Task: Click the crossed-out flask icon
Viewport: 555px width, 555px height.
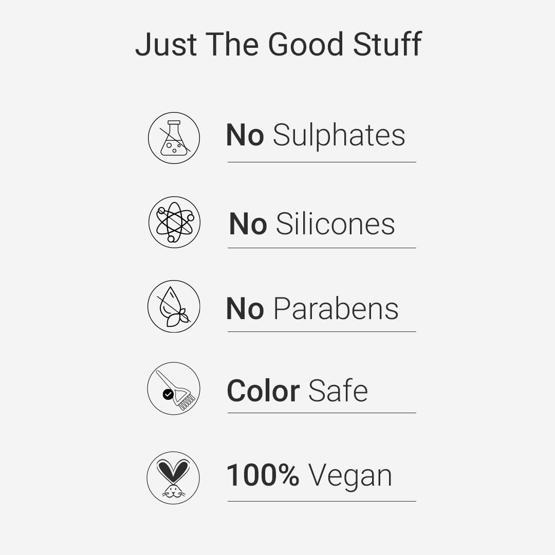Action: [174, 138]
